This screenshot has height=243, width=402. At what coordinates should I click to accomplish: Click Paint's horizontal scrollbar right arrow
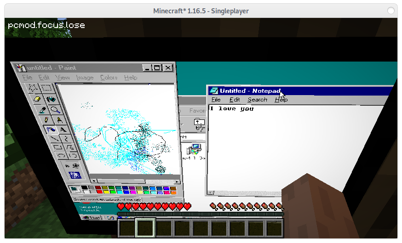(x=178, y=182)
